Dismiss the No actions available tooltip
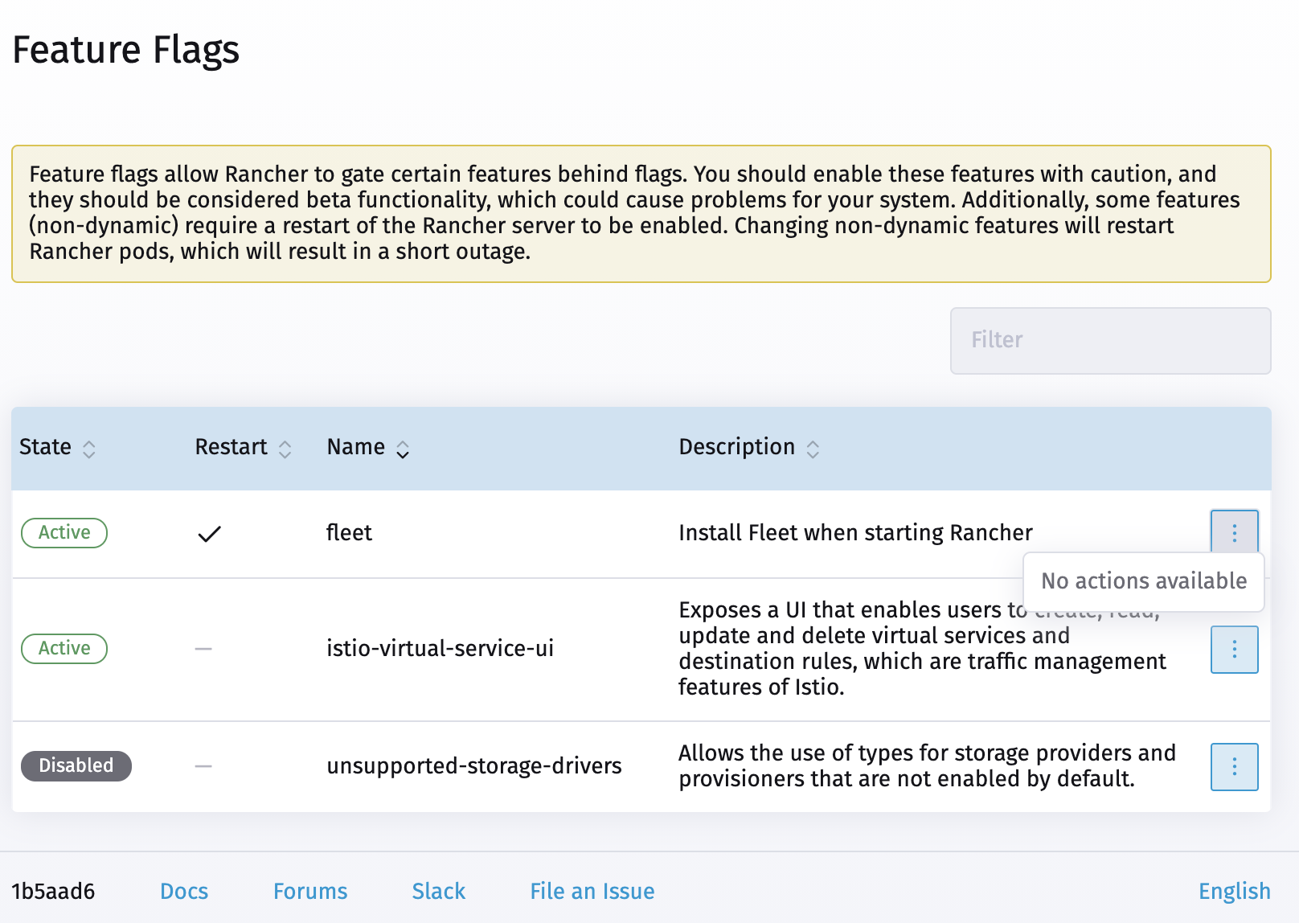Screen dimensions: 1299x923 coord(1142,580)
